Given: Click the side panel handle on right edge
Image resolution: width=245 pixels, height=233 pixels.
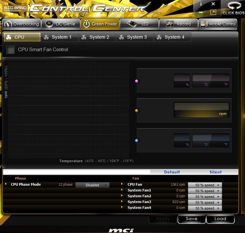Looking at the screenshot, I should pyautogui.click(x=244, y=116).
